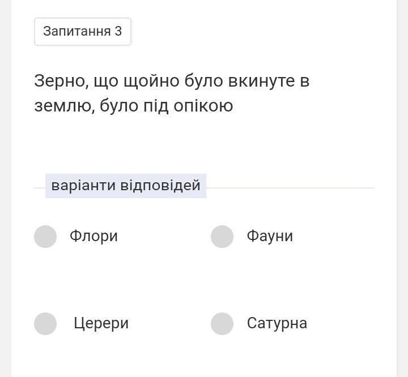This screenshot has height=377, width=408.
Task: Select the radio button for Флори
Action: click(x=45, y=237)
